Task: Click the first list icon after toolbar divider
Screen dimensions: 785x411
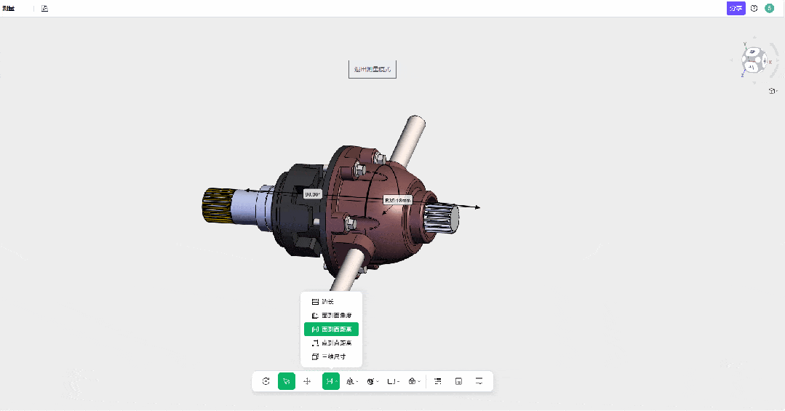Action: coord(437,381)
